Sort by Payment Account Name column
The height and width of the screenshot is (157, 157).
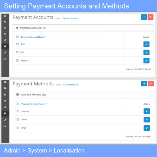coord(34,37)
